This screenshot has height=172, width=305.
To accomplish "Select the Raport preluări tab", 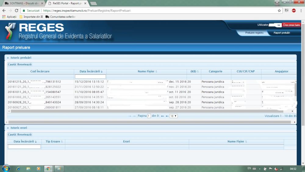I will click(282, 33).
